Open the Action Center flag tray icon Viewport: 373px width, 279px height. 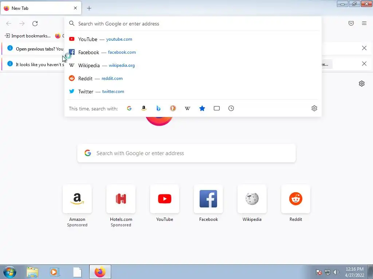click(319, 272)
